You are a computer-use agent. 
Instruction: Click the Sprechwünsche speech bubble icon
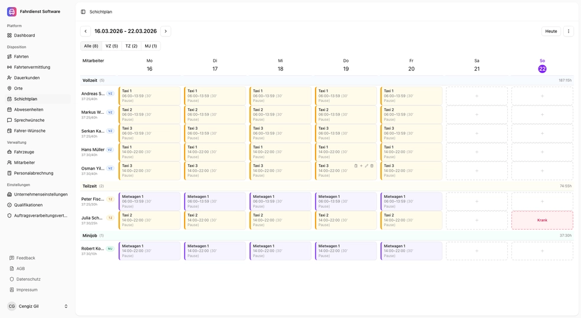click(9, 120)
